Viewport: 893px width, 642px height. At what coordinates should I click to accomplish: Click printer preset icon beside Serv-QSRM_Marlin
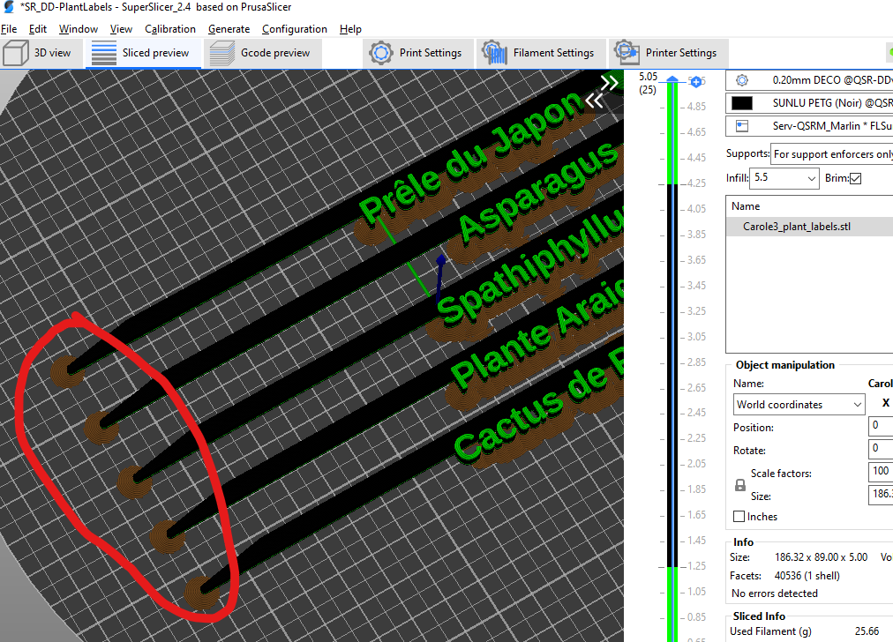[x=741, y=126]
